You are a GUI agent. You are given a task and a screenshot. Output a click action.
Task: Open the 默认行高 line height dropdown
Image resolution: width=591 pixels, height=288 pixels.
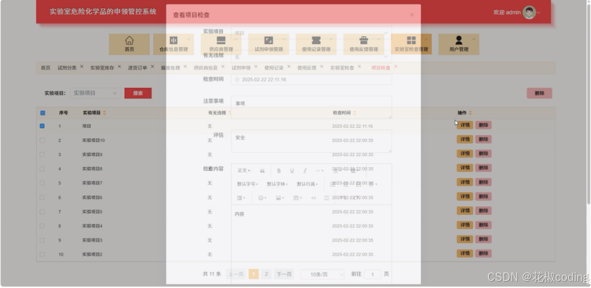[x=307, y=184]
